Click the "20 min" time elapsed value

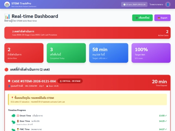(159, 82)
